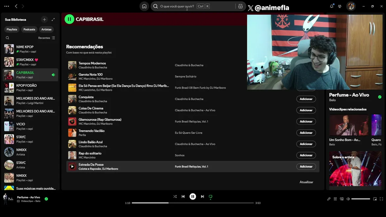Open Sobre o artista card
This screenshot has width=386, height=217.
coord(355,168)
